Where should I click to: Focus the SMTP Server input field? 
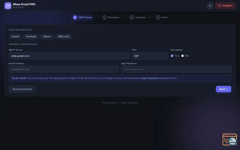tap(69, 56)
